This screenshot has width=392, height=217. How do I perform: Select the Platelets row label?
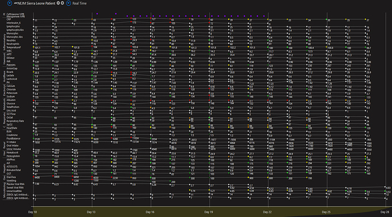click(x=11, y=65)
